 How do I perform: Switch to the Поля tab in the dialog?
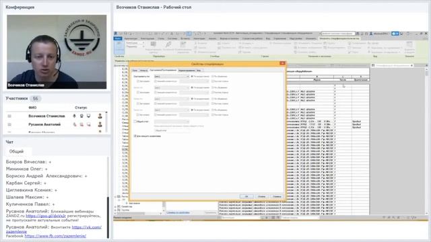(x=135, y=71)
